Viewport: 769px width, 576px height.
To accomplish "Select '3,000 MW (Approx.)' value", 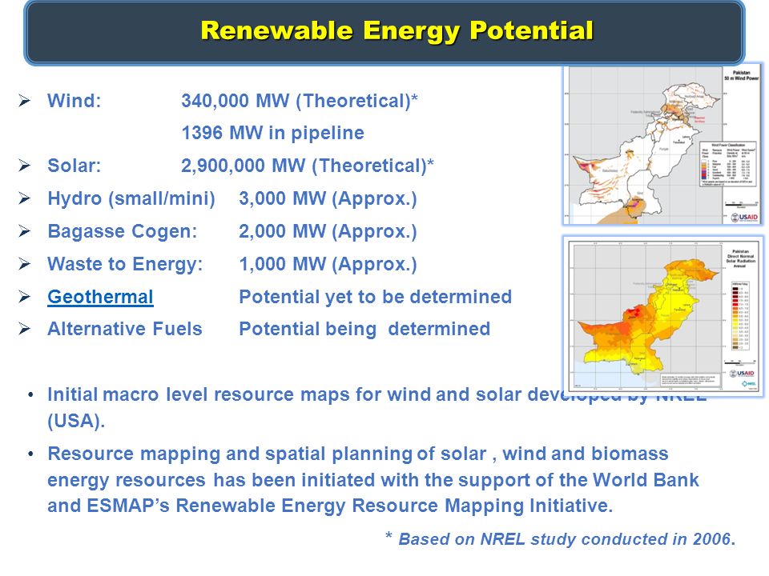I will coord(328,199).
